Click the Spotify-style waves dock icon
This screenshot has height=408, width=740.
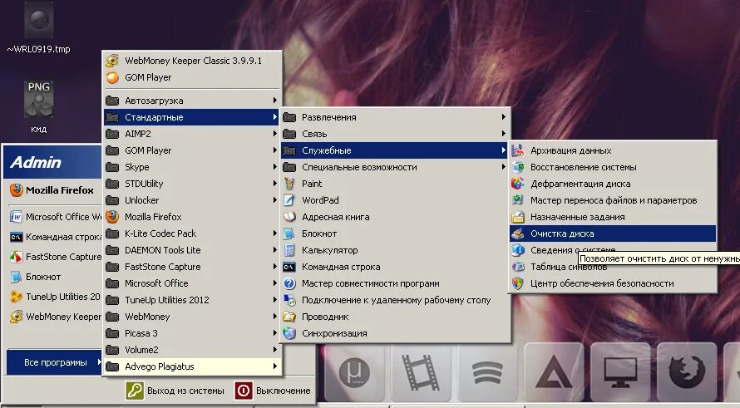[x=487, y=372]
